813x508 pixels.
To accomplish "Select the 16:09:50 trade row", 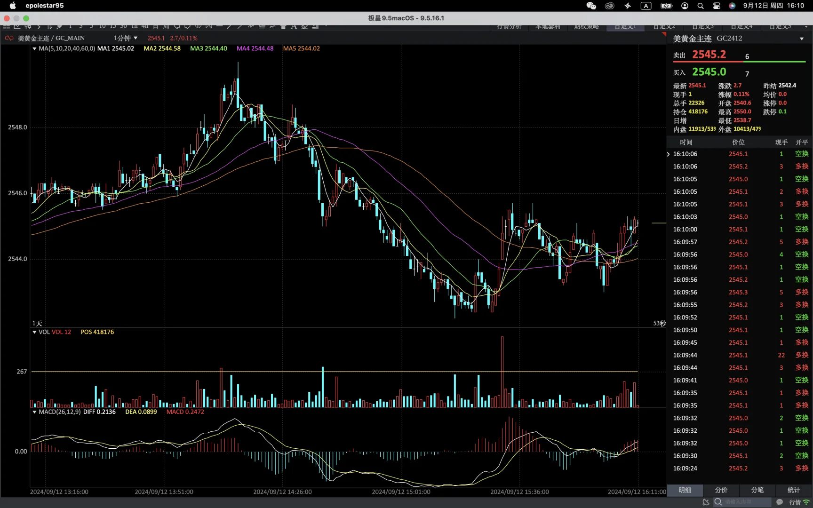I will pyautogui.click(x=740, y=330).
